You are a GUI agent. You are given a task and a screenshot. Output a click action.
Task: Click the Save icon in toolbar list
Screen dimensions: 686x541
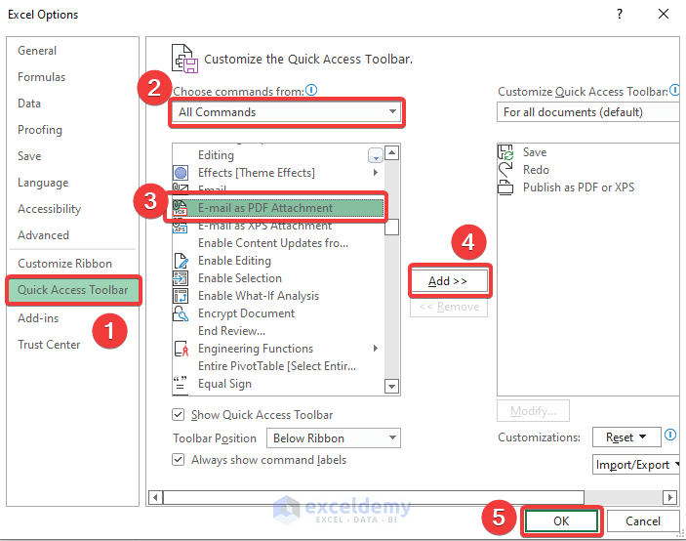pyautogui.click(x=505, y=152)
